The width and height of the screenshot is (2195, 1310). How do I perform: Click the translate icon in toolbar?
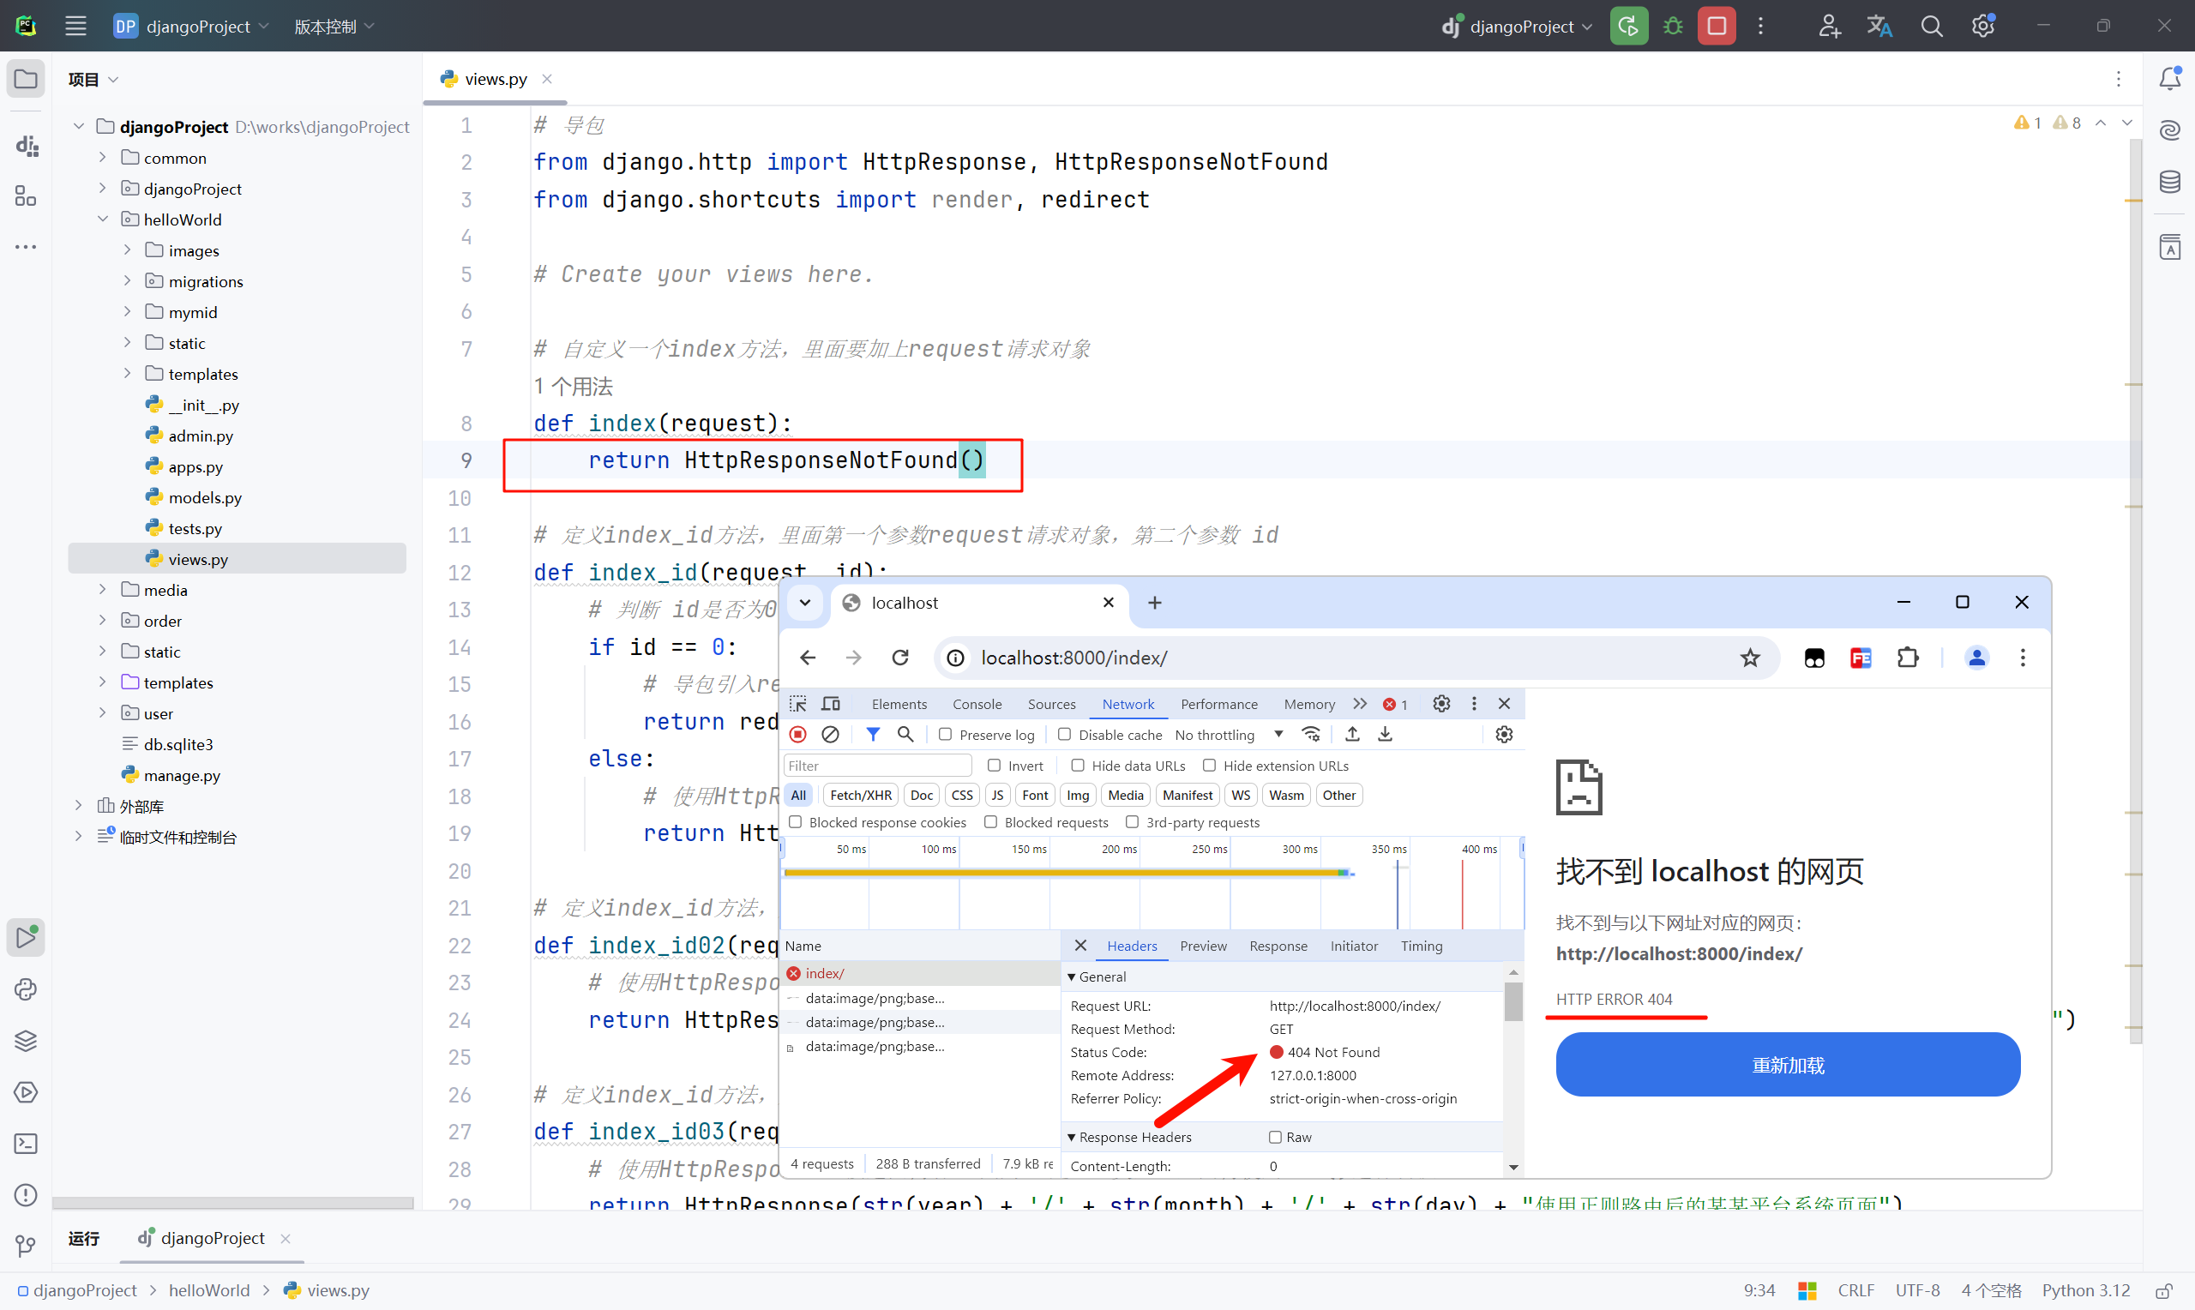(x=1879, y=26)
